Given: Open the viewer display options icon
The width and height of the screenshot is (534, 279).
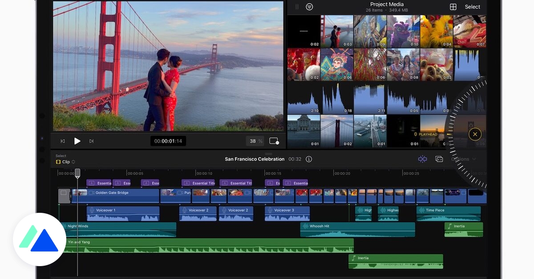Looking at the screenshot, I should pyautogui.click(x=274, y=140).
